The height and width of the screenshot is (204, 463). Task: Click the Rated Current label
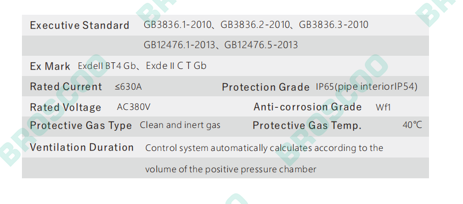pos(66,86)
